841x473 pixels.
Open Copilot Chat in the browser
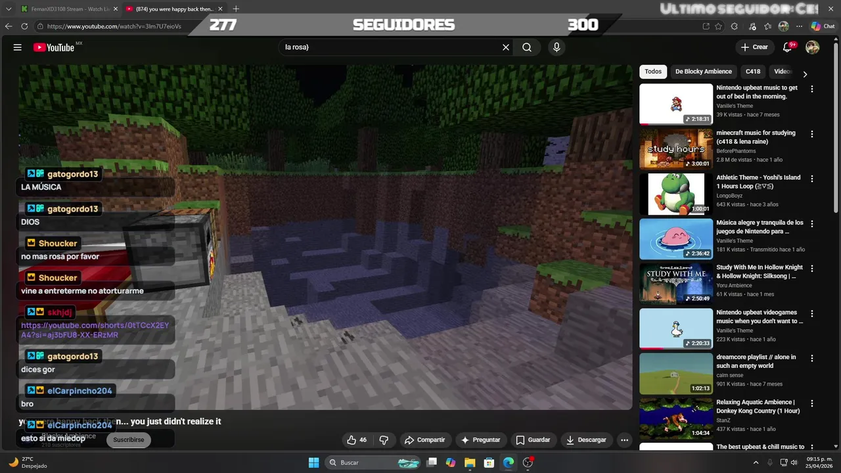[x=823, y=26]
